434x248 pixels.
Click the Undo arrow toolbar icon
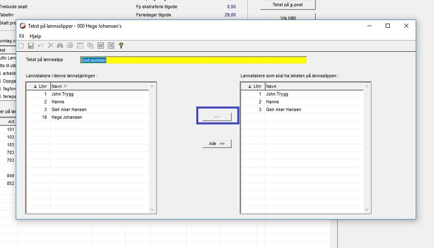[41, 46]
